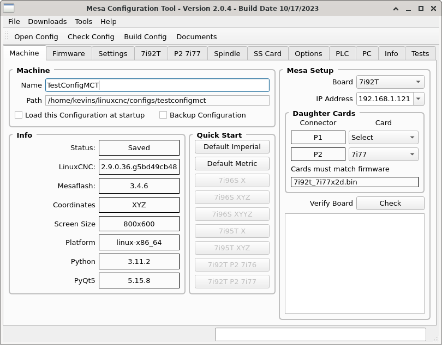Open the Board dropdown showing 7i92T
442x345 pixels.
(x=390, y=82)
